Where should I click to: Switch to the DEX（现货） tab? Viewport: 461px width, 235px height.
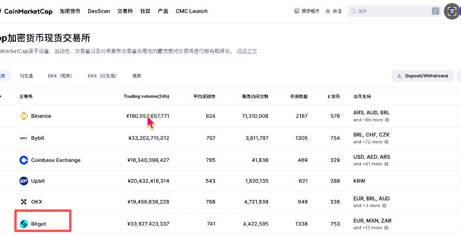[60, 76]
